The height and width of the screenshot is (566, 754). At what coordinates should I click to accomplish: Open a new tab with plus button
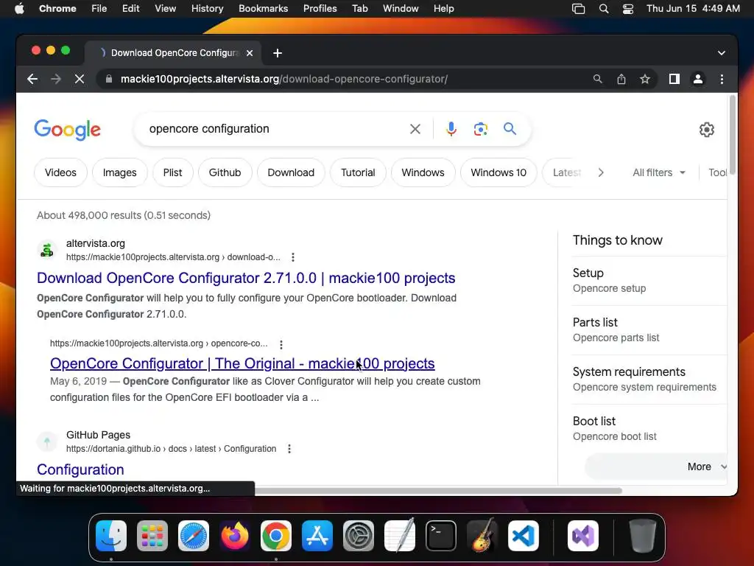278,53
